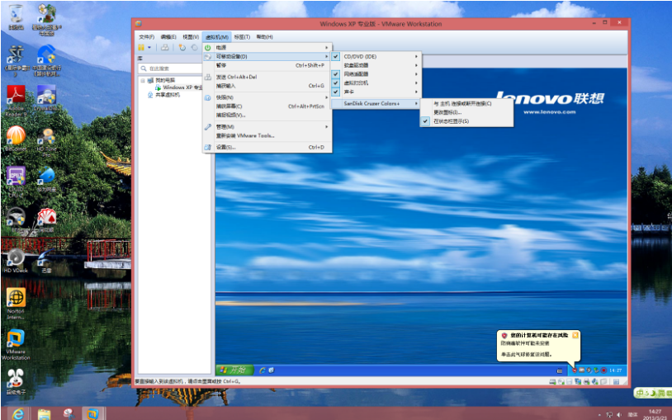Click the XP 开始 Start button
Screen dimensions: 672x420
234,370
